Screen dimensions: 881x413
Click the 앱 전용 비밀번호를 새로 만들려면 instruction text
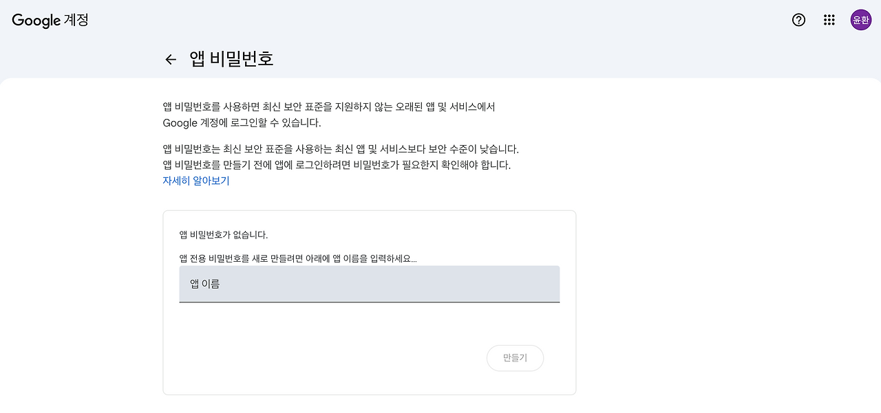coord(298,259)
